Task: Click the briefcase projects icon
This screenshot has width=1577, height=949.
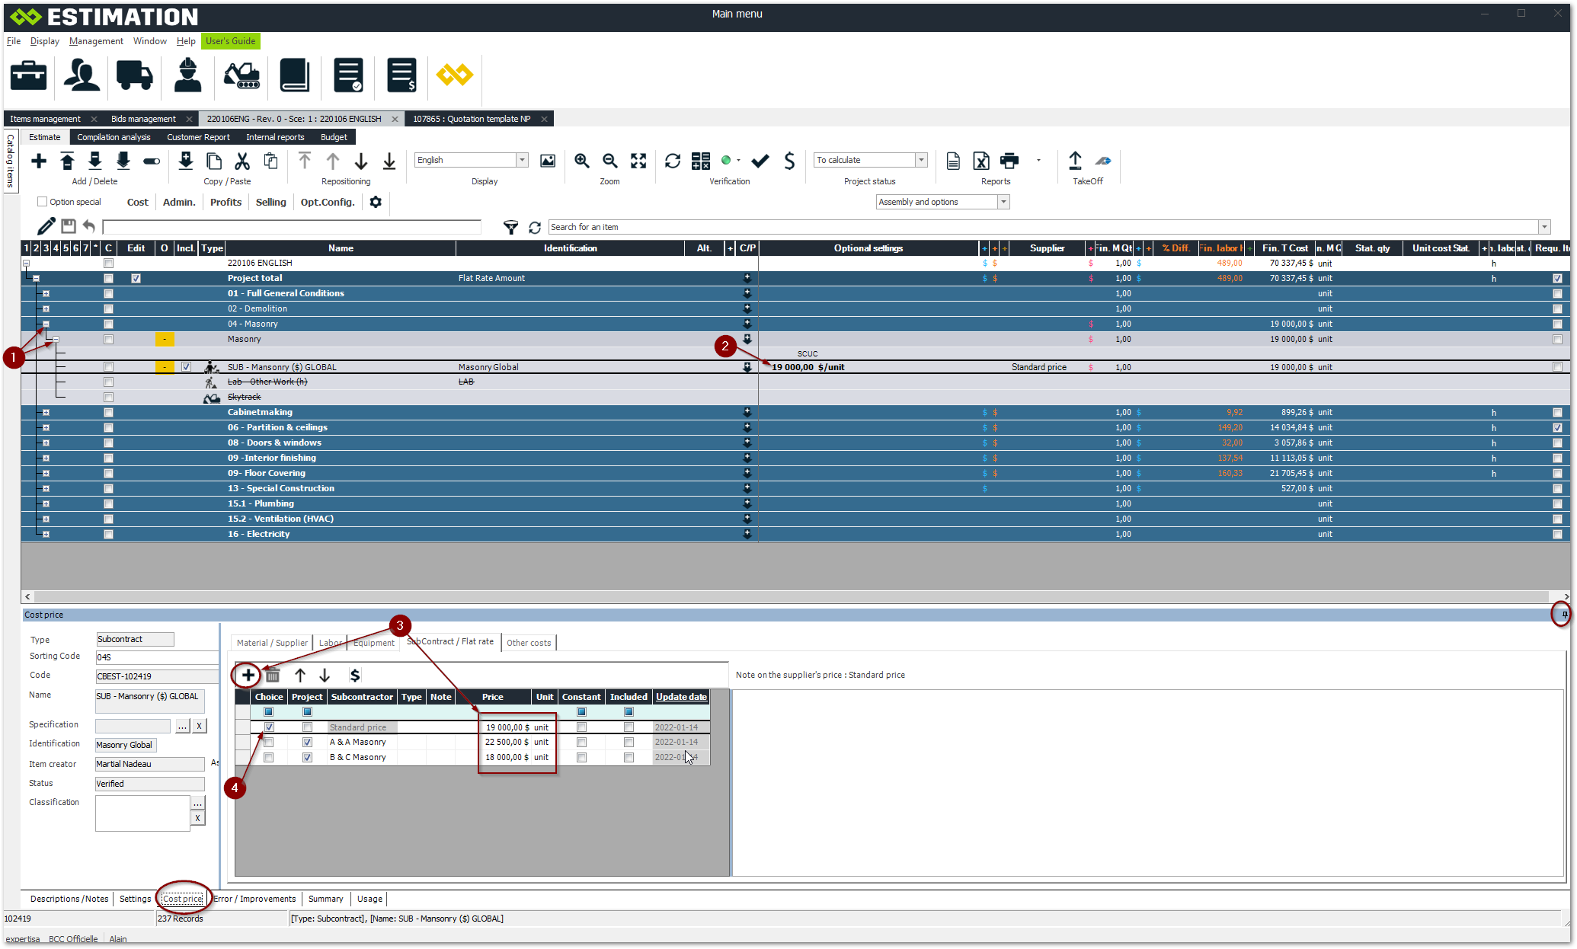Action: pyautogui.click(x=28, y=75)
